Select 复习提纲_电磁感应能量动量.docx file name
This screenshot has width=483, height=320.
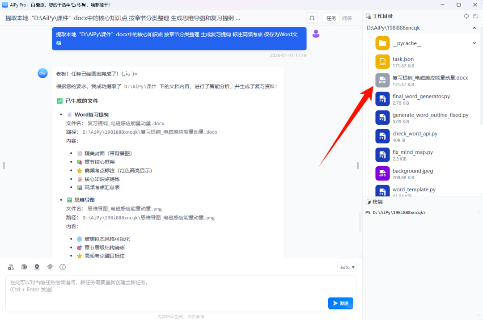430,77
